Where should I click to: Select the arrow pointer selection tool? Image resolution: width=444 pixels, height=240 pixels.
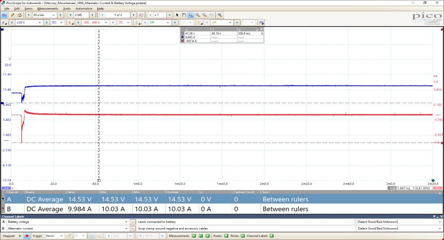coord(177,15)
